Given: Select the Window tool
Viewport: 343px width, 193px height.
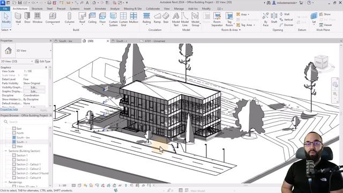Looking at the screenshot, I should click(x=38, y=18).
